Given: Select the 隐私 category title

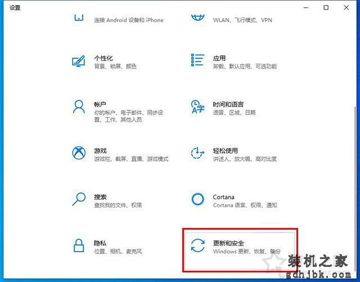Looking at the screenshot, I should click(x=100, y=243).
